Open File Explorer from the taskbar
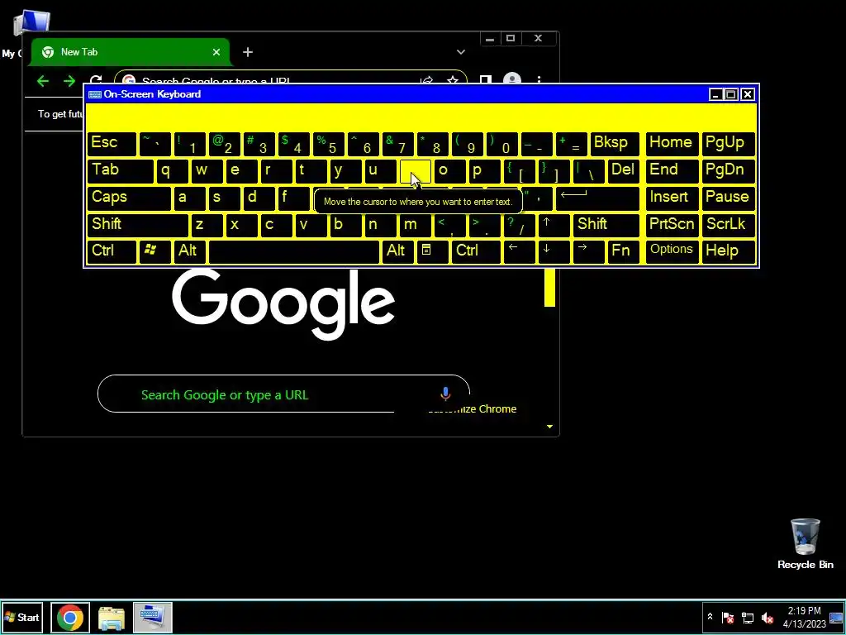Screen dimensions: 846x635 tap(112, 617)
